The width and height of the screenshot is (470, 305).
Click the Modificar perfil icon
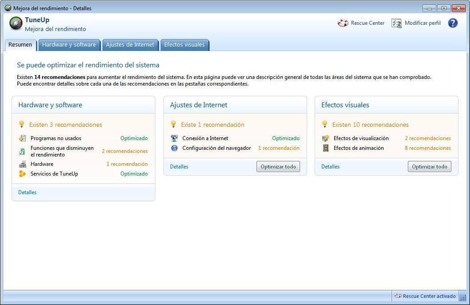click(396, 23)
